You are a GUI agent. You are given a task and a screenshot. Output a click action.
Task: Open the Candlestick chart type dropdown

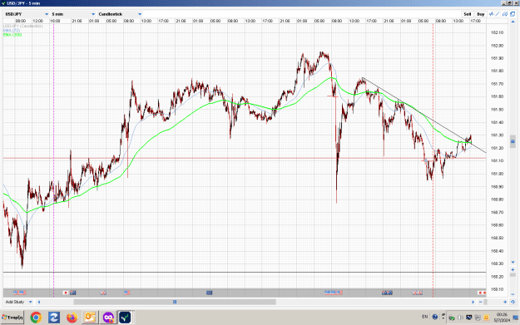coord(120,14)
